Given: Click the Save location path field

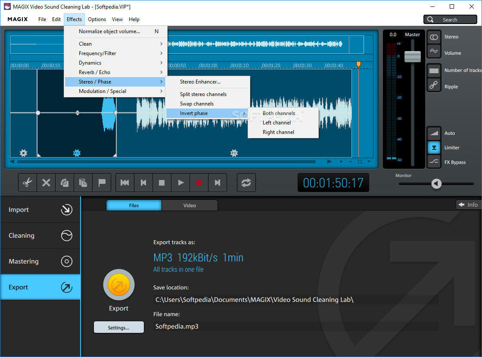Looking at the screenshot, I should (295, 300).
